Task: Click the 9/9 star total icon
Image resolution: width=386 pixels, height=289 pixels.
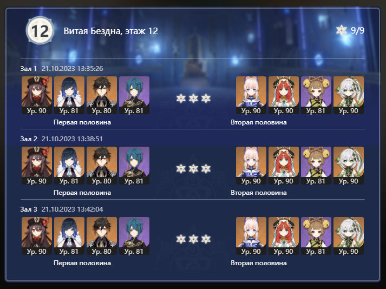Action: (342, 30)
